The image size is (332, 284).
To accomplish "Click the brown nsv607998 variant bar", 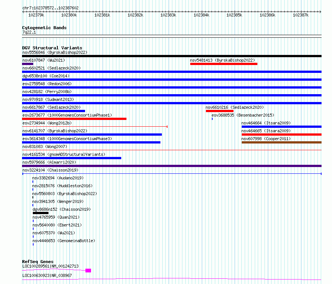I will pos(282,142).
